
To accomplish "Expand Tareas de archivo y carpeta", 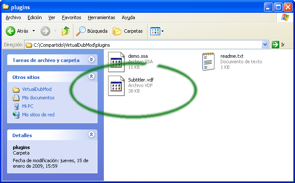I will click(x=91, y=60).
